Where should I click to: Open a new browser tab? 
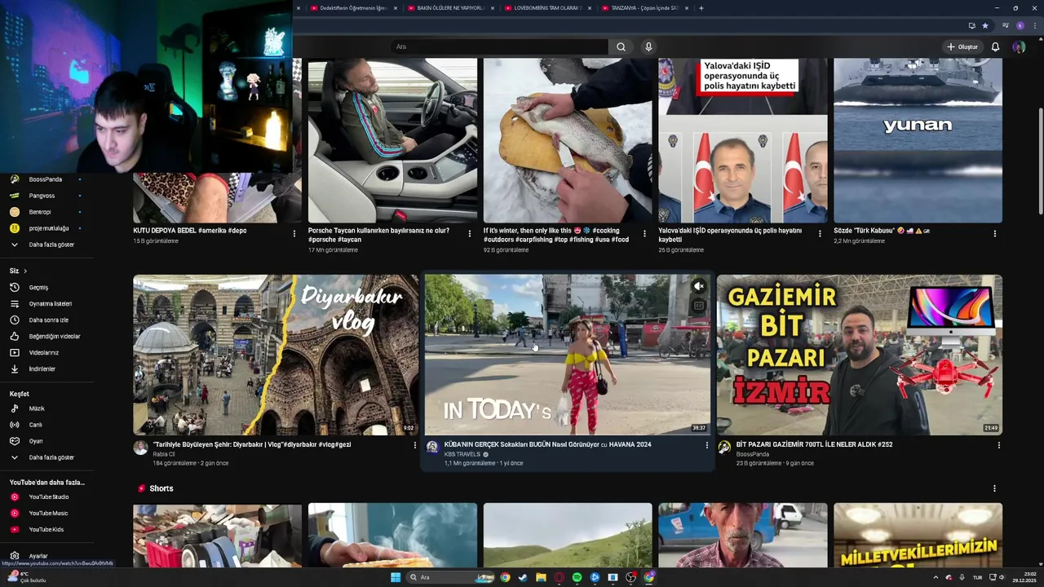coord(701,8)
